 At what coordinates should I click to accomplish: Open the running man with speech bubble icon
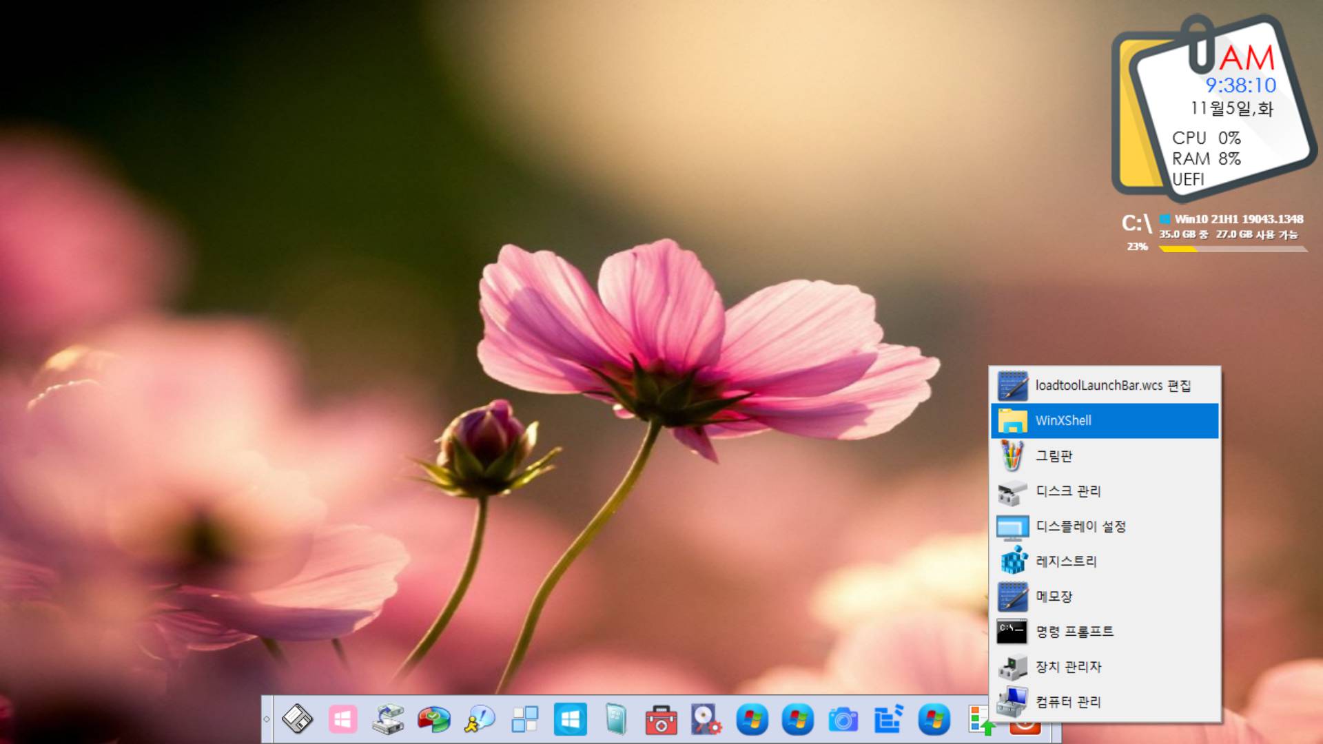click(x=479, y=720)
